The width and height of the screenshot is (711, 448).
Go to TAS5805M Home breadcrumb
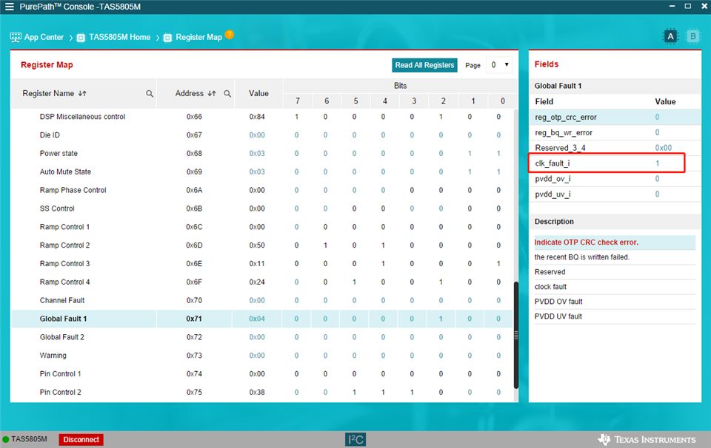[120, 37]
